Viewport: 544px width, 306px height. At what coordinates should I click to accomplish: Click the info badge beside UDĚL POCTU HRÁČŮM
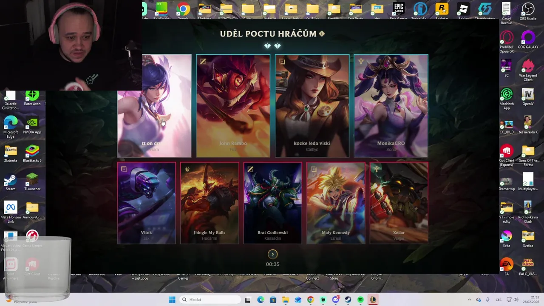322,34
